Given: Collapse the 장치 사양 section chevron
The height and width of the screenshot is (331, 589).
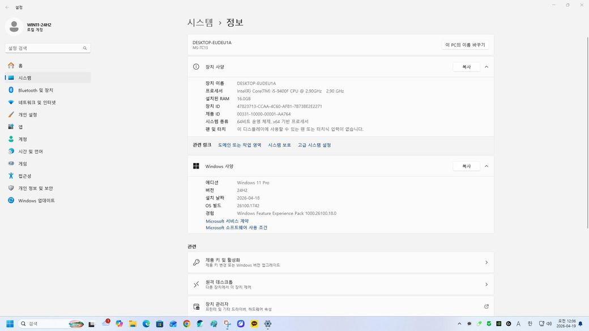Looking at the screenshot, I should click(x=486, y=67).
